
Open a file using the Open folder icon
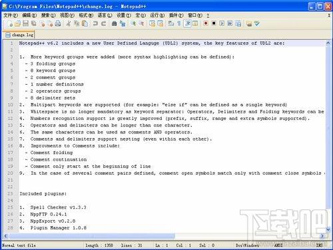(x=18, y=23)
